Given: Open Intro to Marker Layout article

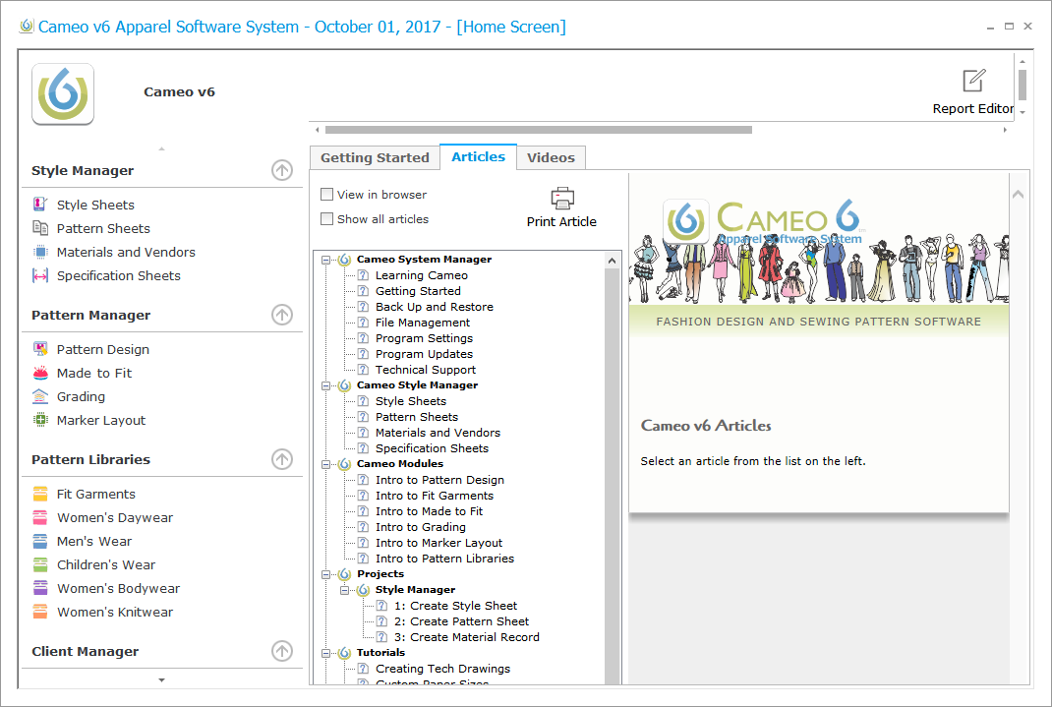Looking at the screenshot, I should coord(438,543).
